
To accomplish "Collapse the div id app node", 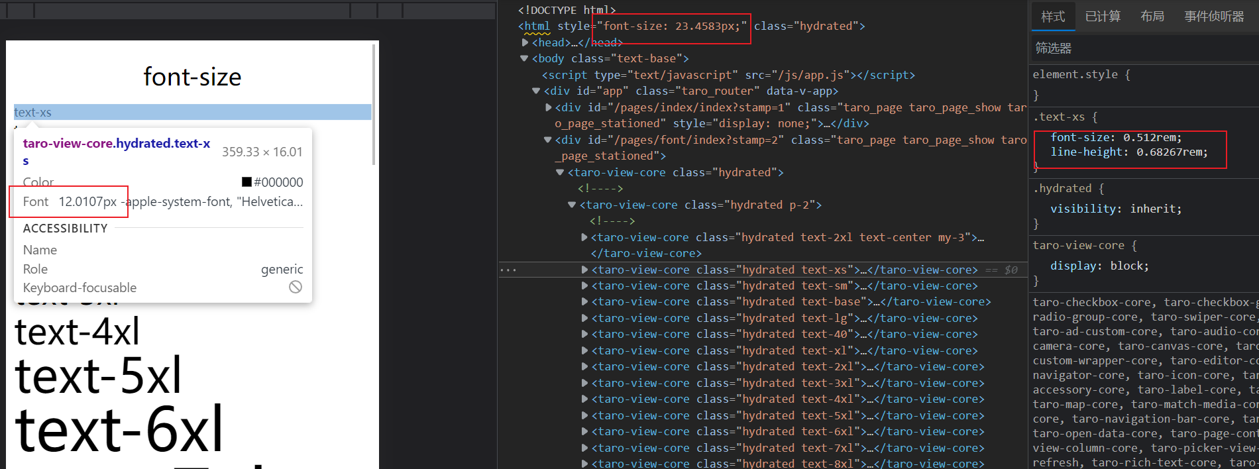I will [x=536, y=91].
